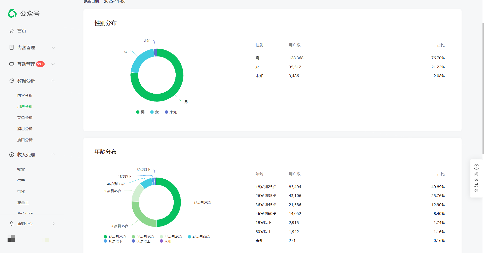This screenshot has height=253, width=484.
Task: Expand the 互动管理 menu chevron
Action: pyautogui.click(x=53, y=64)
